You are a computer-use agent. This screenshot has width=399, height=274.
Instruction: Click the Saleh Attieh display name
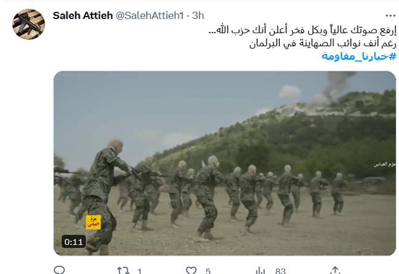tap(83, 15)
